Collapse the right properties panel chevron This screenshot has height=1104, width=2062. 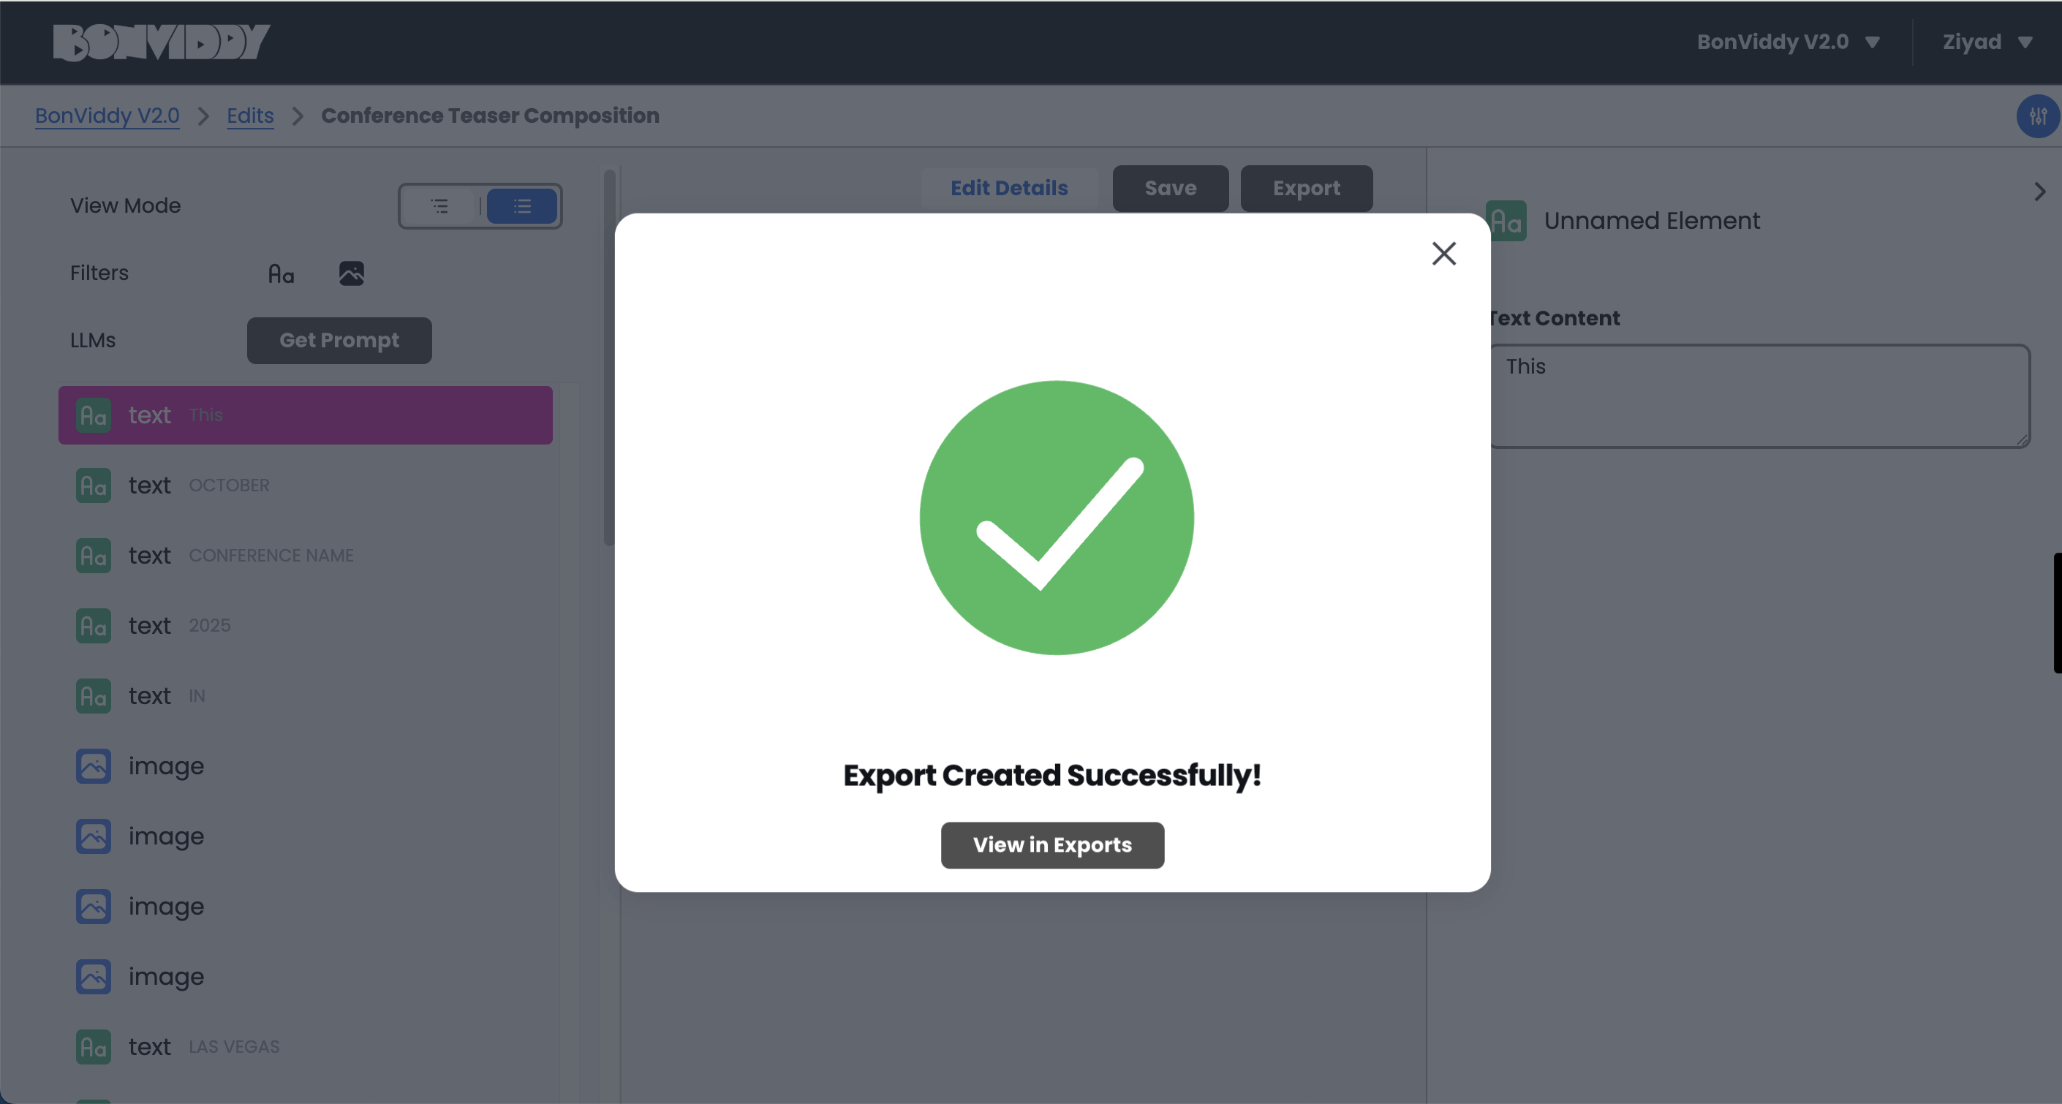(2039, 192)
